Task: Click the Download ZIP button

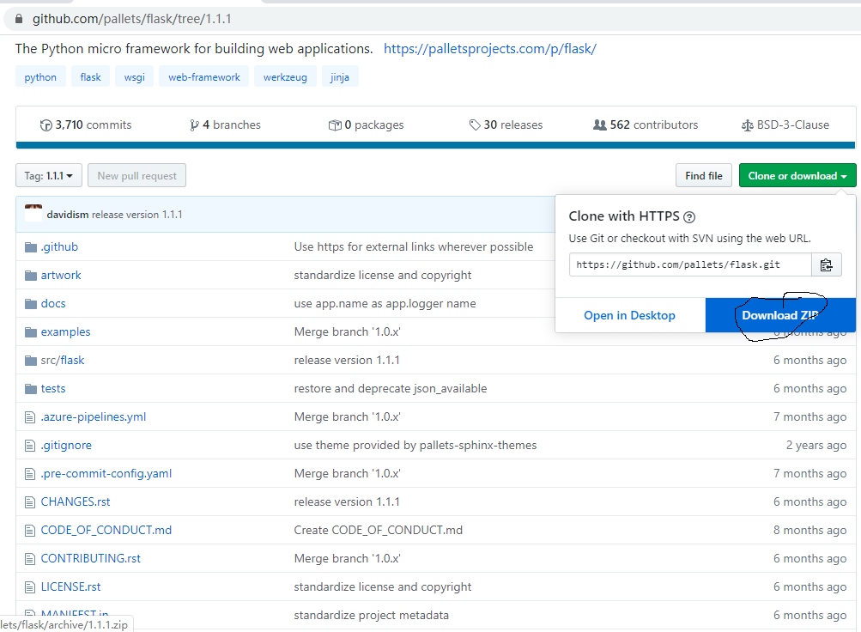Action: click(780, 315)
